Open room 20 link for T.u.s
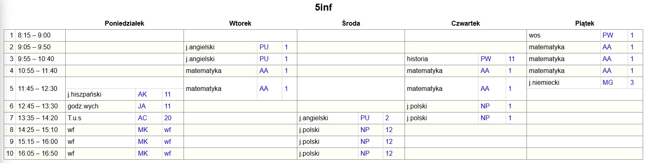The height and width of the screenshot is (163, 646). (x=168, y=118)
